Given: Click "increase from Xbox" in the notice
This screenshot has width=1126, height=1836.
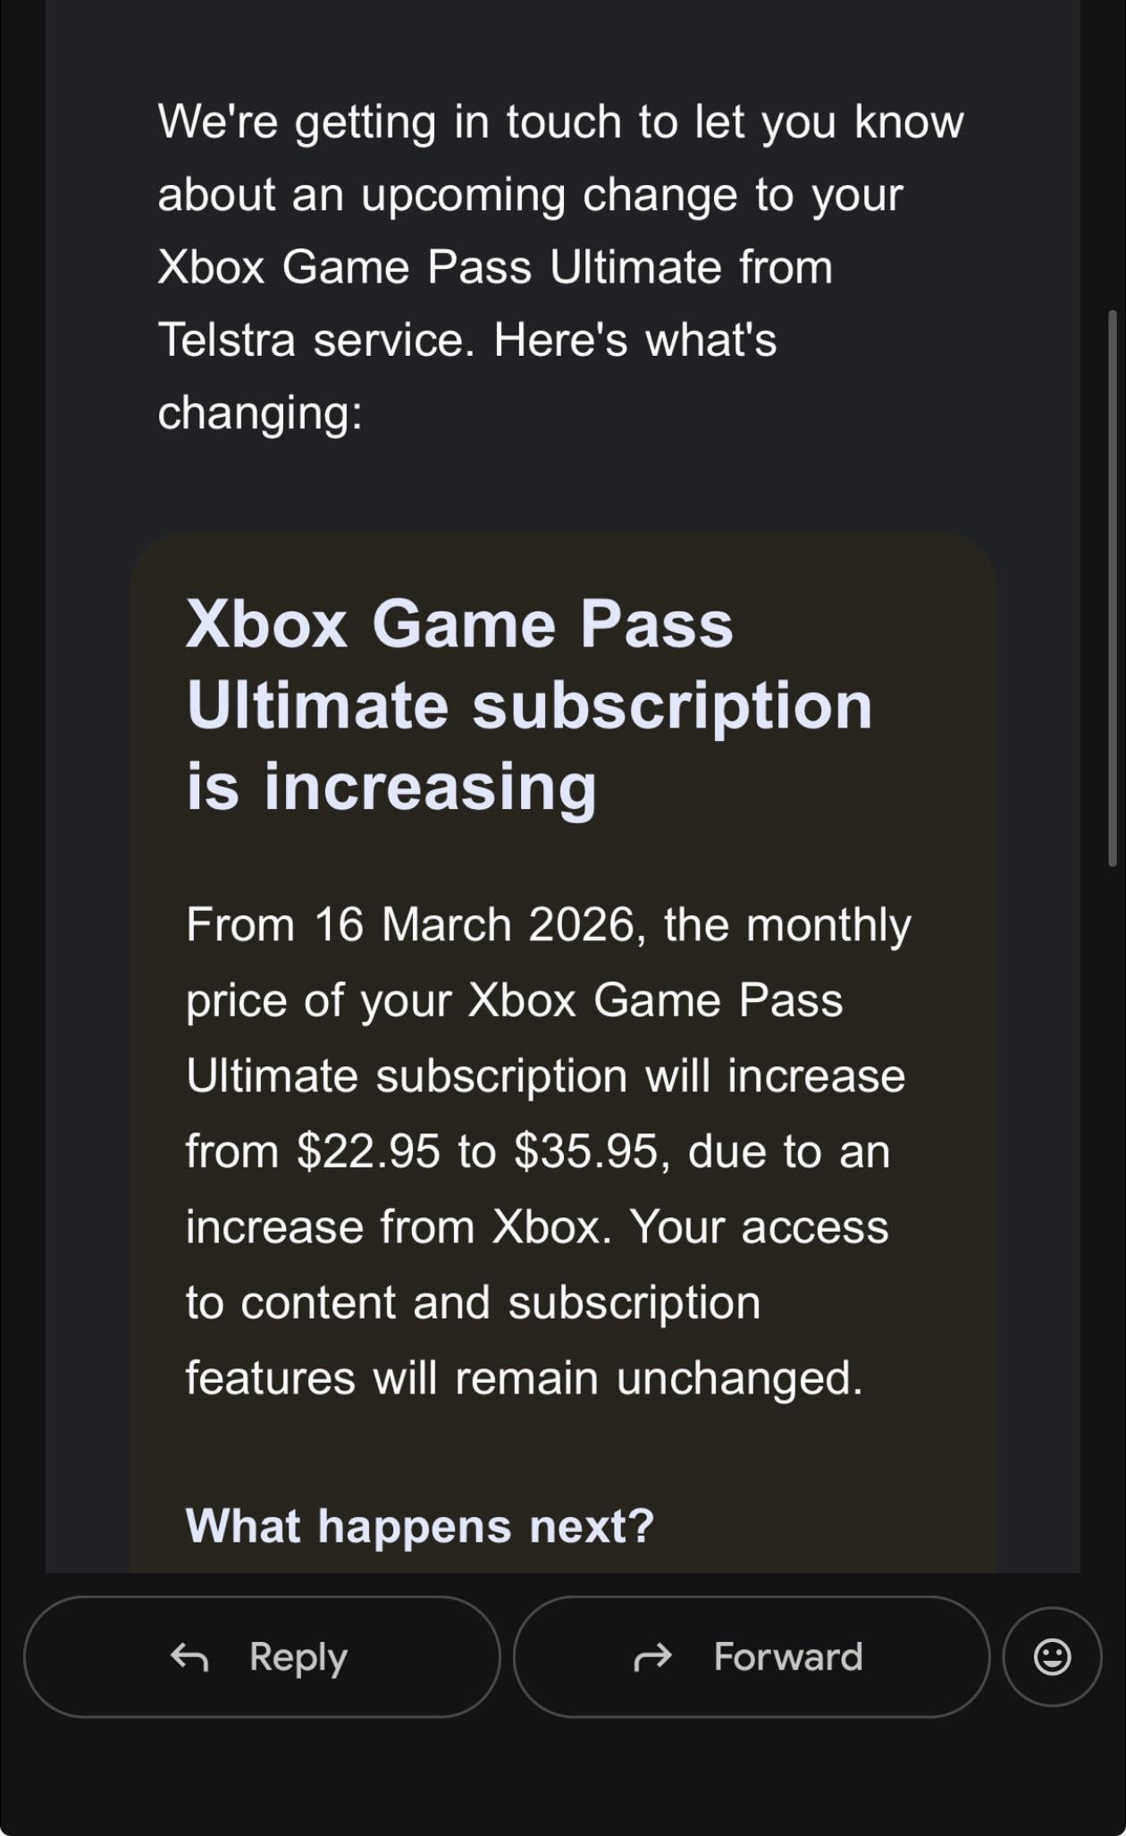Looking at the screenshot, I should pyautogui.click(x=399, y=1226).
